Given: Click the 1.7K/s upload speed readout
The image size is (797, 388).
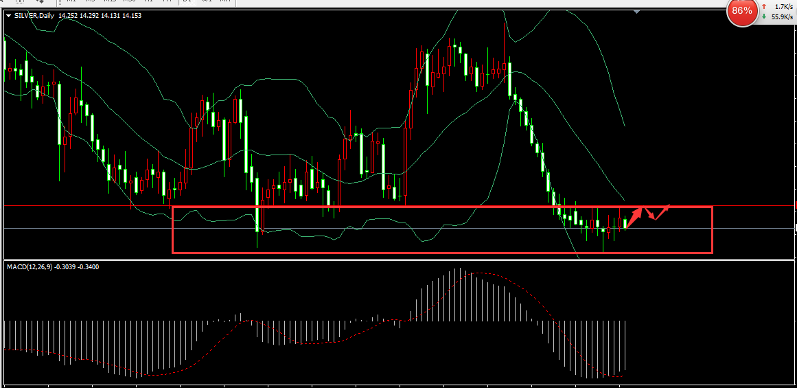Looking at the screenshot, I should 783,6.
